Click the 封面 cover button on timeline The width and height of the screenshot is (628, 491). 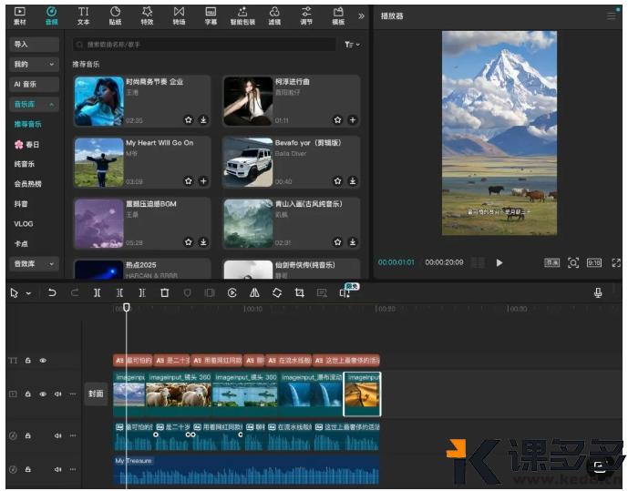tap(96, 394)
